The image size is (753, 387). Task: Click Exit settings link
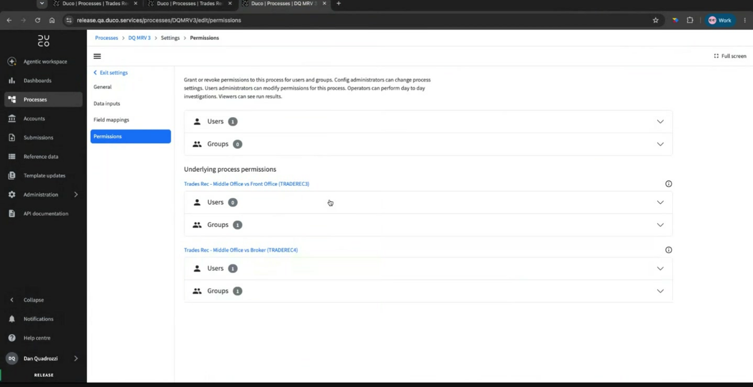[111, 73]
